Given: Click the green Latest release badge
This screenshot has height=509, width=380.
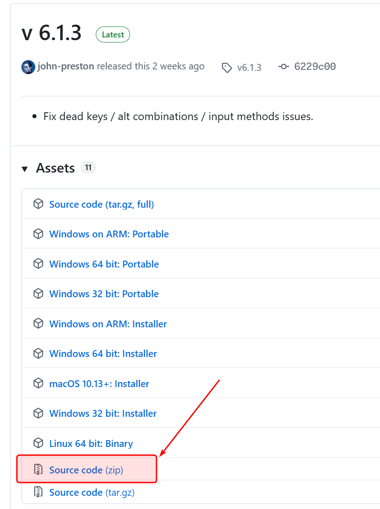Looking at the screenshot, I should pyautogui.click(x=113, y=35).
